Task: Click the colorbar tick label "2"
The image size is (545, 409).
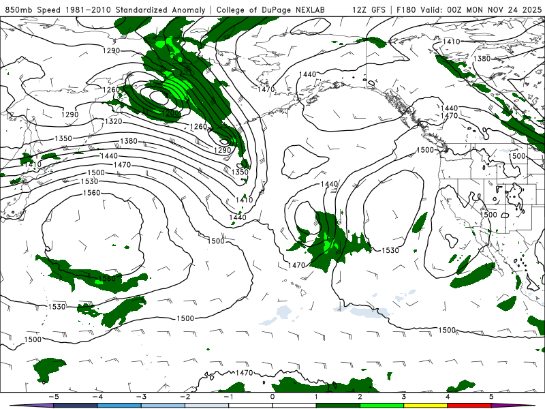Action: tap(360, 397)
